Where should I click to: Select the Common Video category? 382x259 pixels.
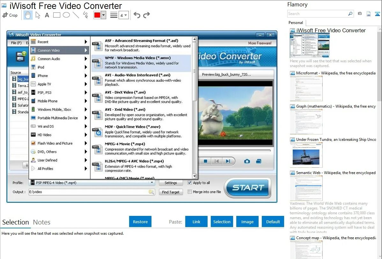(x=59, y=50)
